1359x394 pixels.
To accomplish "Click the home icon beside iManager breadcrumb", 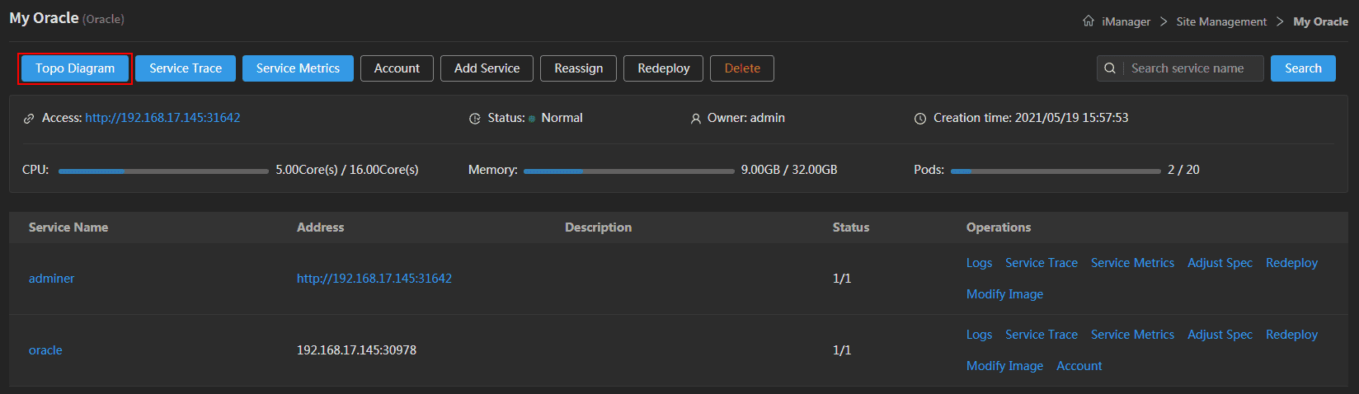I will point(1089,21).
